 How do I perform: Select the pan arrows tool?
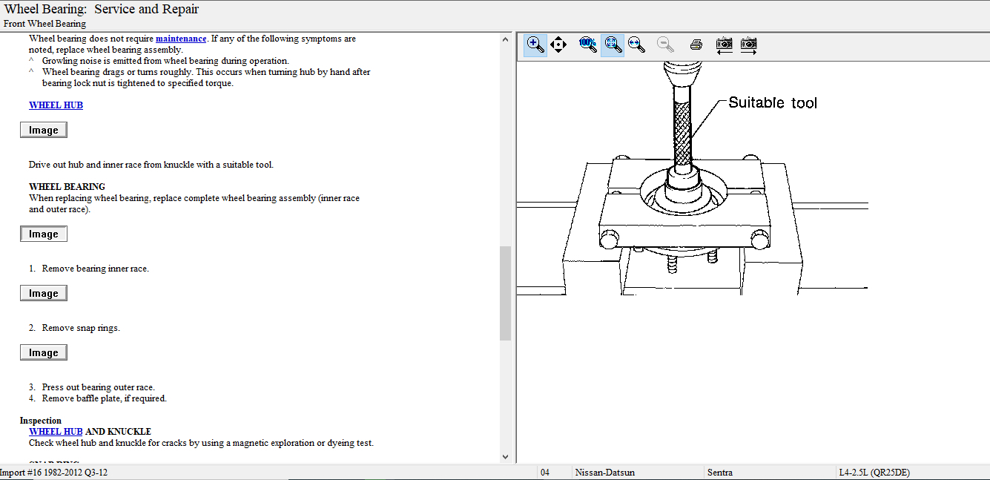click(x=558, y=45)
